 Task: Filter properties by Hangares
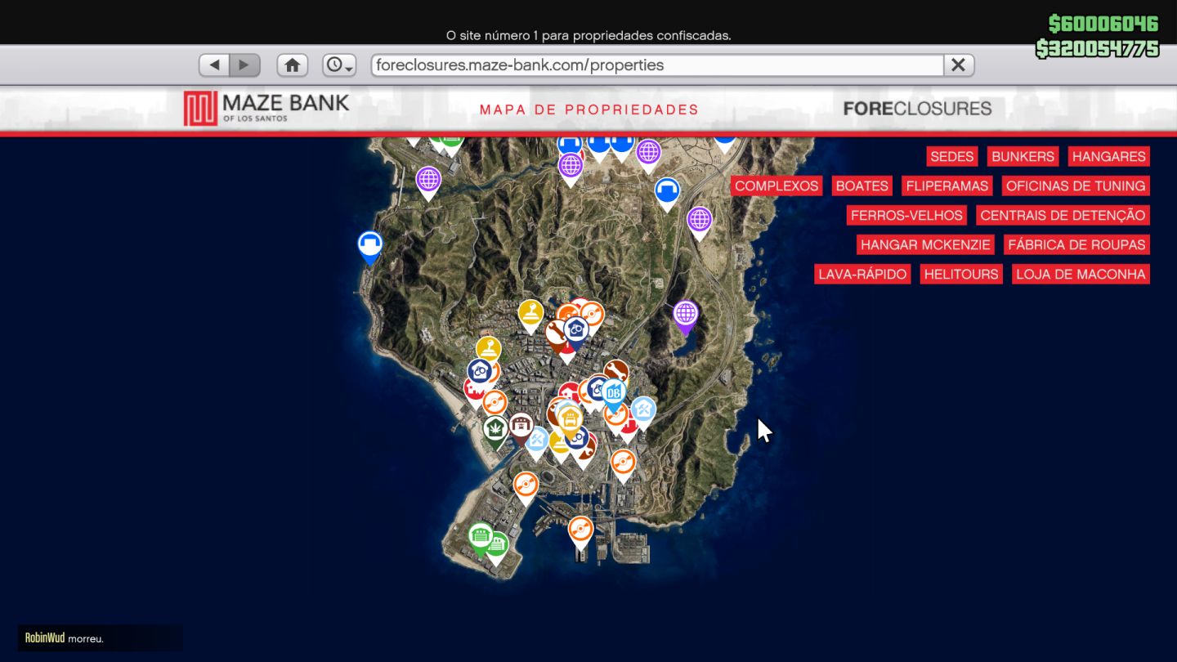[1109, 156]
